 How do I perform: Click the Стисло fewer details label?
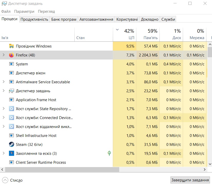[16, 180]
